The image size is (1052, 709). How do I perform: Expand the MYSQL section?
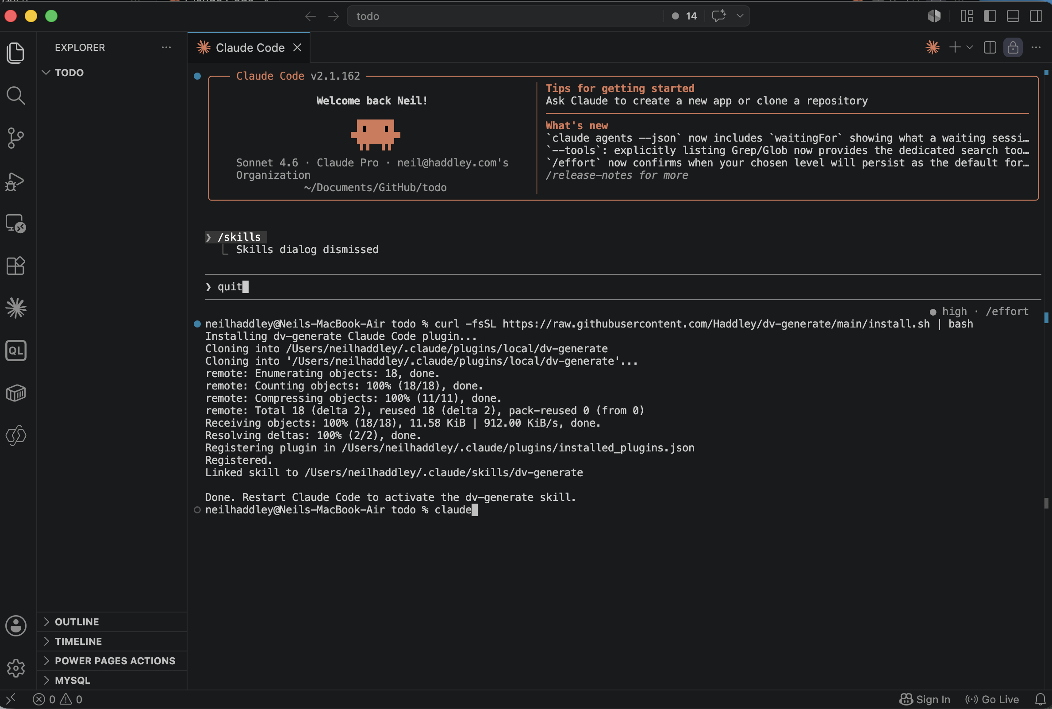(x=112, y=680)
